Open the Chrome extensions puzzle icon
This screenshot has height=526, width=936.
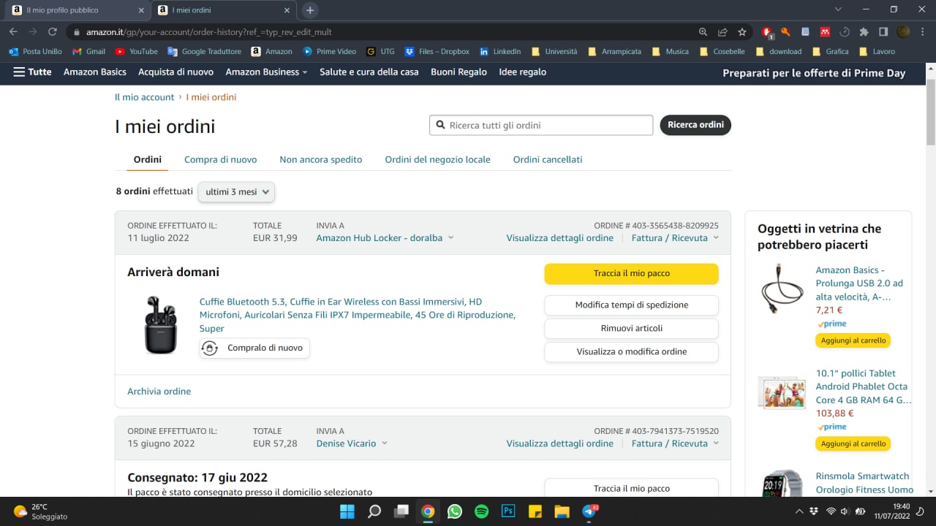[864, 32]
